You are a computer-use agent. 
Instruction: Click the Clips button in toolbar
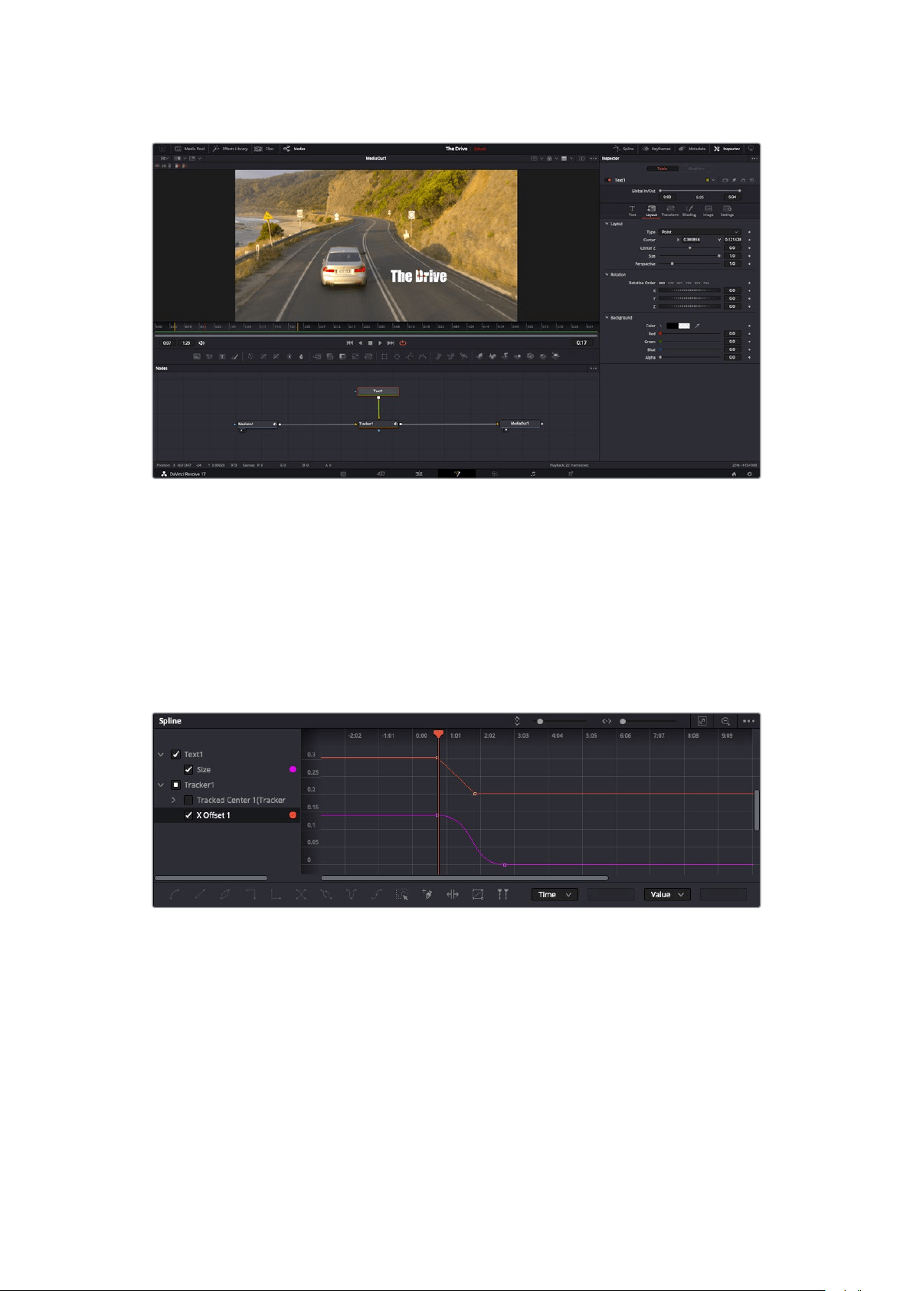[x=264, y=149]
